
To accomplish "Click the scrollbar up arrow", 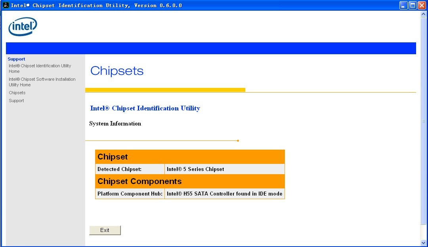I will tap(423, 14).
